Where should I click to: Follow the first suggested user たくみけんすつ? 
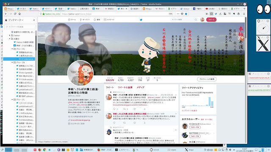click(195, 127)
